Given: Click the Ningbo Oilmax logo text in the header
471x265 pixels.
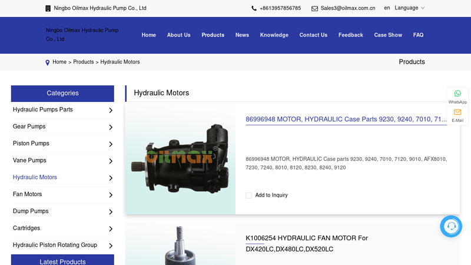Looking at the screenshot, I should coord(82,35).
